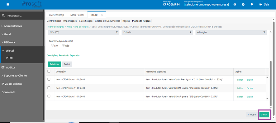Check the Valor Contr. Prev. row checkbox
Screen dimensions: 276x123
pyautogui.click(x=49, y=79)
